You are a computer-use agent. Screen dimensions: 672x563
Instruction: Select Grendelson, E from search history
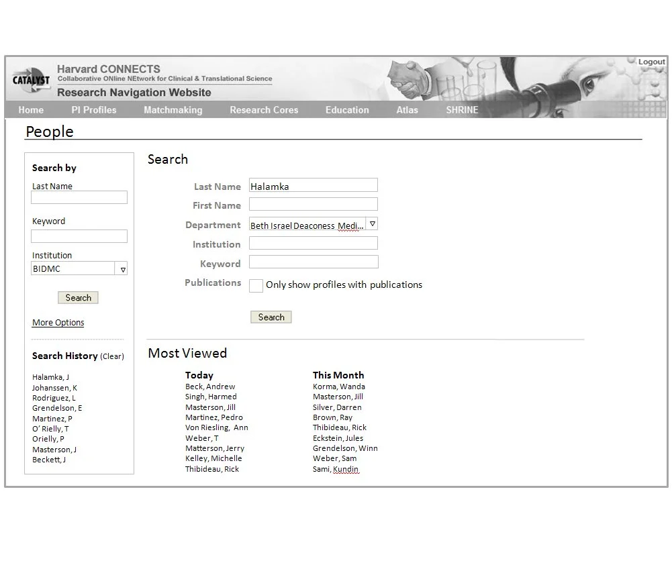click(57, 408)
